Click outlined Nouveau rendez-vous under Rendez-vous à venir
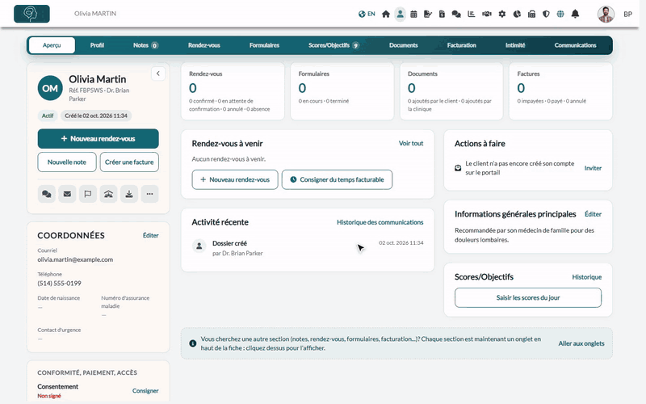 (x=235, y=179)
